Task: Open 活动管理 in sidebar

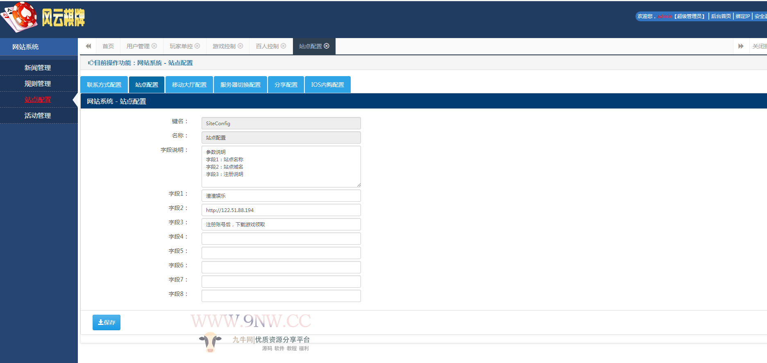Action: pyautogui.click(x=38, y=115)
